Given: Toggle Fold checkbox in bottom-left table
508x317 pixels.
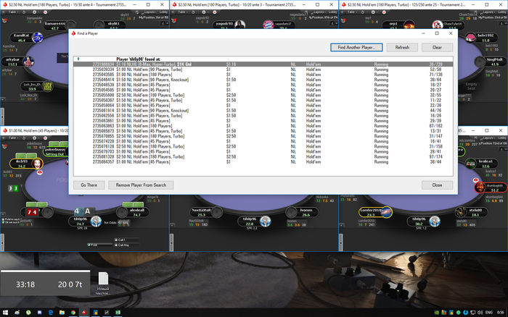Looking at the screenshot, I should click(x=89, y=245).
